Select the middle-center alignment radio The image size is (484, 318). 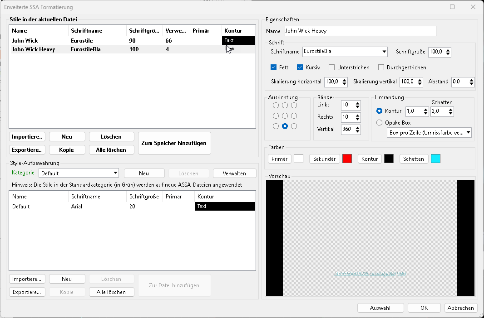coord(285,116)
